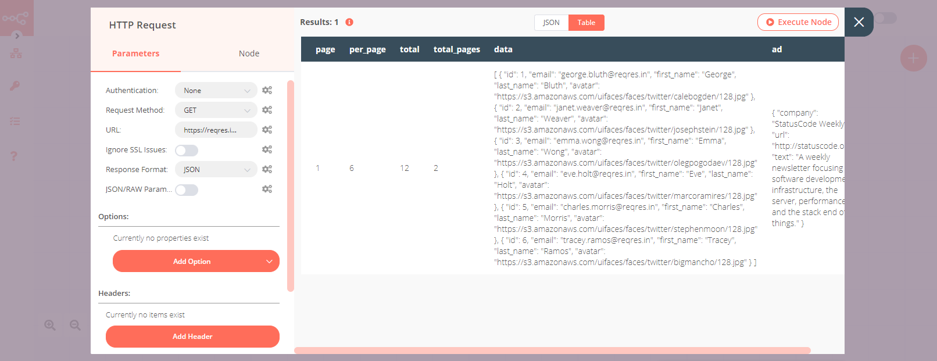Image resolution: width=937 pixels, height=361 pixels.
Task: Click the info icon beside Results count
Action: click(x=349, y=22)
